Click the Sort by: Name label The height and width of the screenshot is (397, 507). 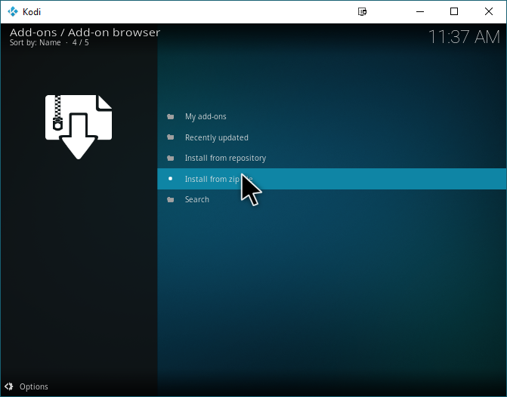tap(36, 42)
